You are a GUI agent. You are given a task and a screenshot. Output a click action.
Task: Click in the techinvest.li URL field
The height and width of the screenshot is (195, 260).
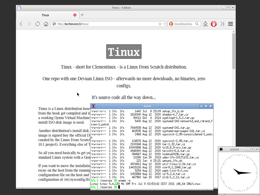click(x=107, y=24)
